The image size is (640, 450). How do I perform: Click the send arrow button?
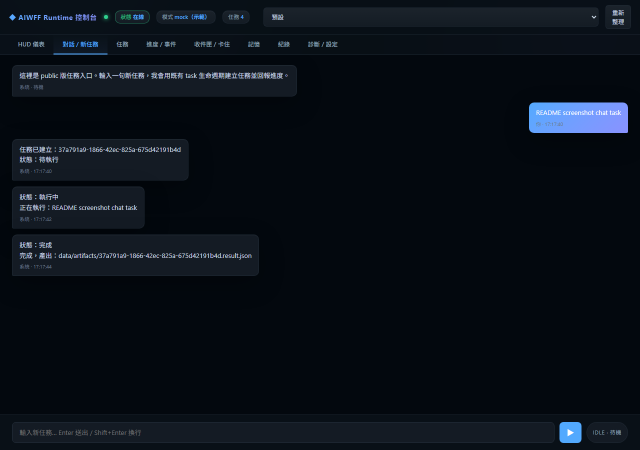click(570, 432)
